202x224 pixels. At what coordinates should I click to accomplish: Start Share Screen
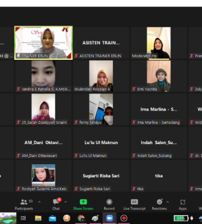pos(83,204)
